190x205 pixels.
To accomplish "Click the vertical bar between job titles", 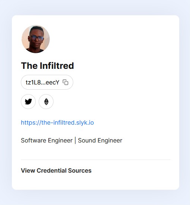I will [x=75, y=140].
